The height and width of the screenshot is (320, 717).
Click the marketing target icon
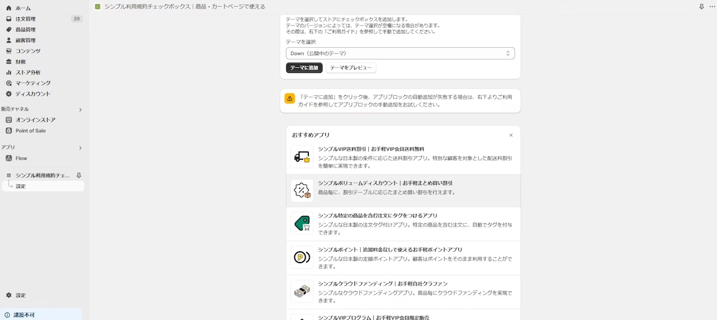click(9, 83)
